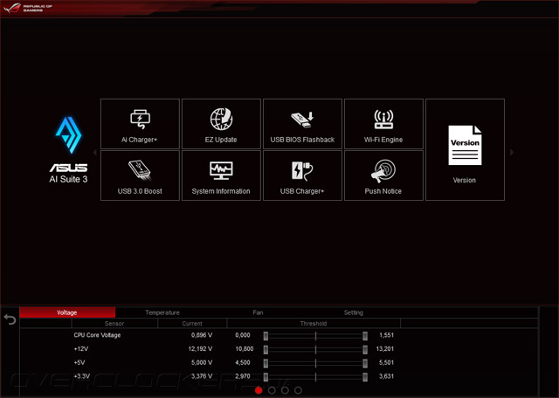Open USB 3.0 Boost tile

[140, 175]
